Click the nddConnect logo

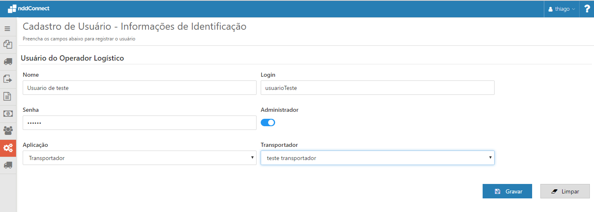coord(29,8)
